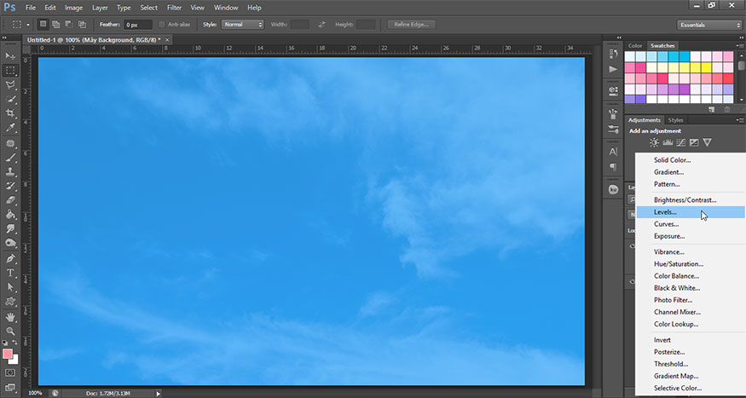Open the Layer menu
Screen dimensions: 746x398
point(100,8)
